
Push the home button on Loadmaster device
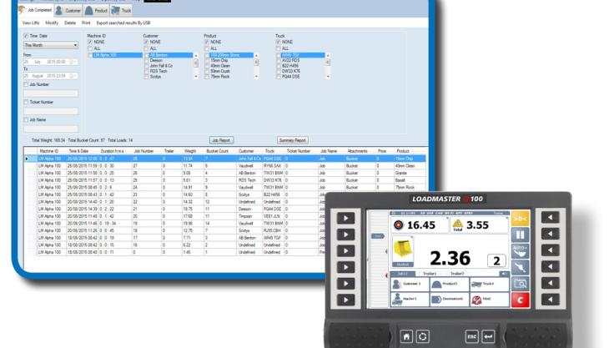point(406,336)
